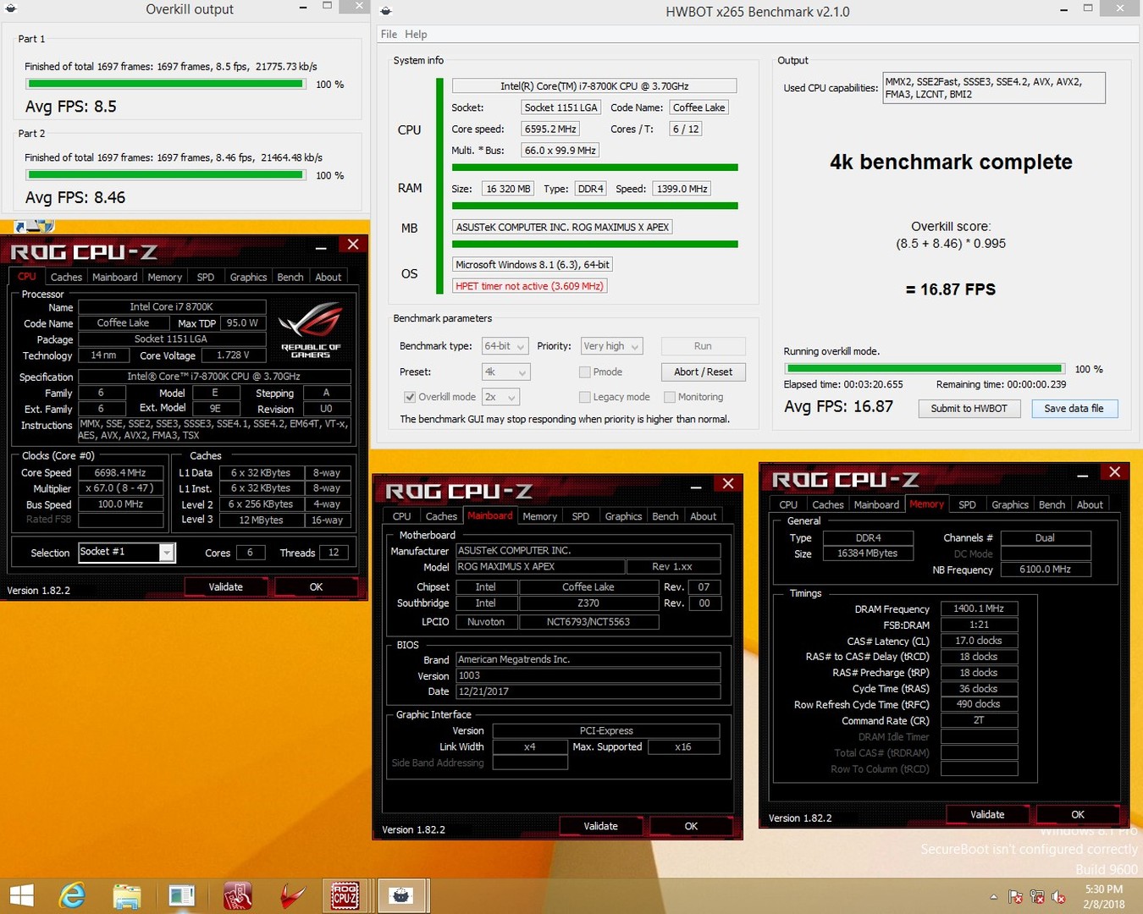This screenshot has height=914, width=1143.
Task: Open the File menu in HWBOT x265
Action: [389, 34]
